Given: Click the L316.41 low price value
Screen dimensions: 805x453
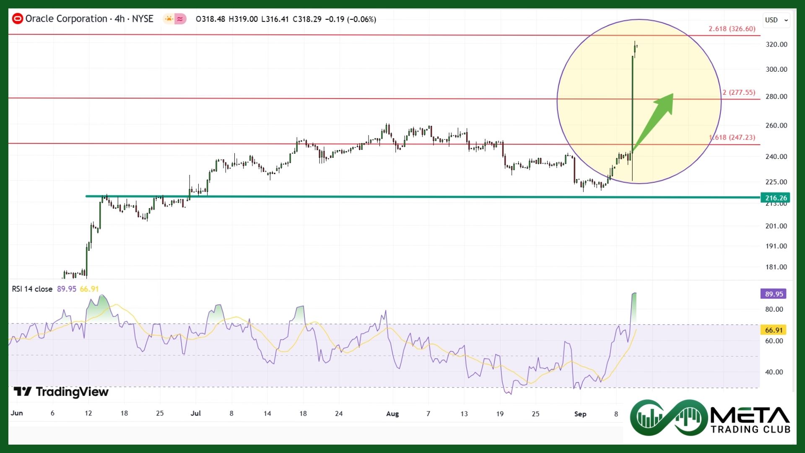Looking at the screenshot, I should tap(275, 19).
